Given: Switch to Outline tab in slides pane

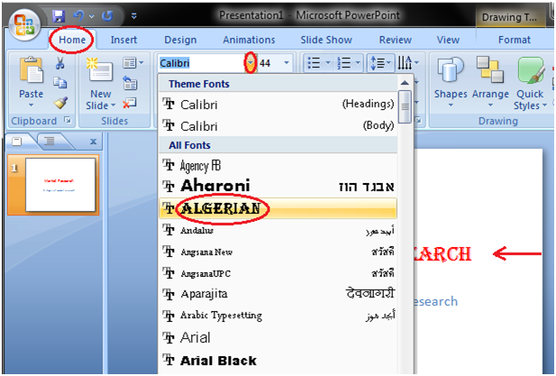Looking at the screenshot, I should click(50, 142).
